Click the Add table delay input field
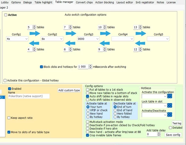186x145 pixels. [x=152, y=134]
